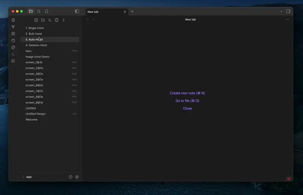Click the new note icon in file explorer
The width and height of the screenshot is (303, 195).
36,20
